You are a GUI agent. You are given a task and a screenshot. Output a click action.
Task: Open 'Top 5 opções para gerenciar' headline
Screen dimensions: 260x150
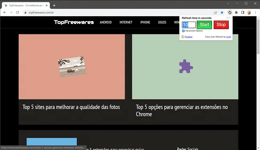click(182, 111)
